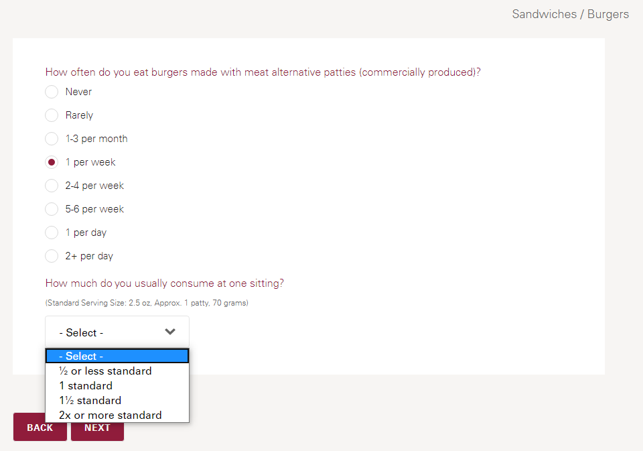Open the '- Select -' serving size combo box
Viewport: 643px width, 451px height.
107,332
